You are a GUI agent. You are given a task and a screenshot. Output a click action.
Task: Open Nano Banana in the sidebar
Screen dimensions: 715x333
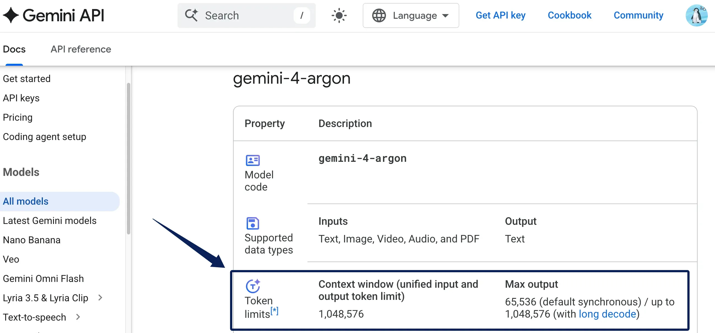tap(32, 240)
